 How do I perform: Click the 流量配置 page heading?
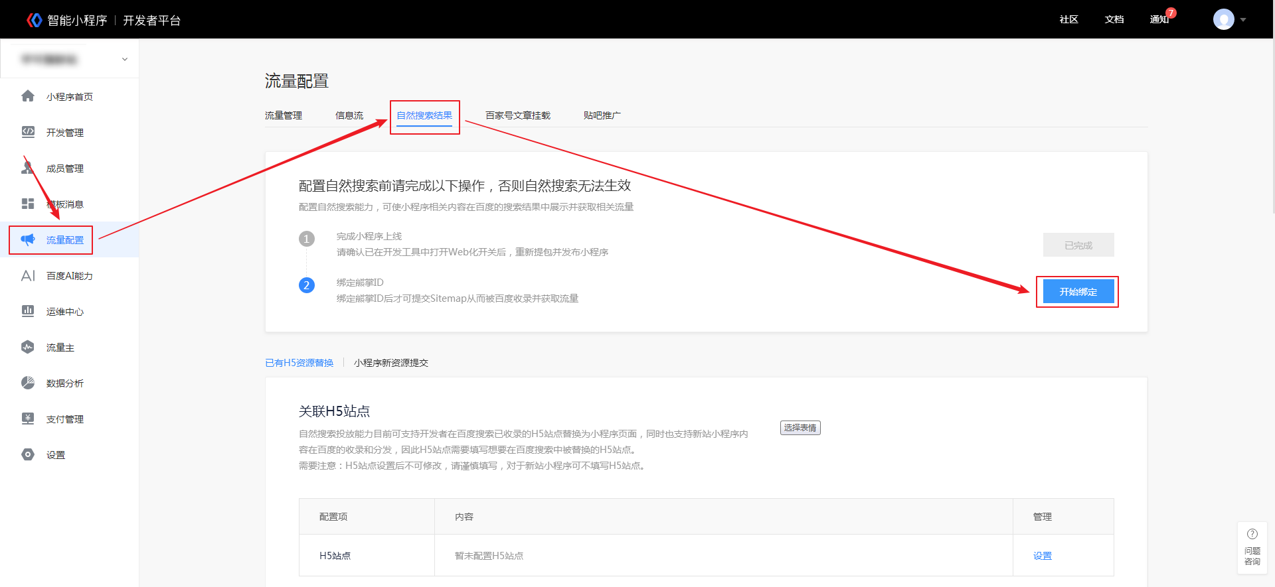pos(297,81)
